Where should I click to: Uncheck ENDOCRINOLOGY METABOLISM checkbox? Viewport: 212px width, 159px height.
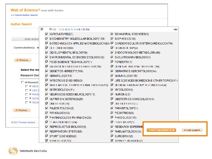click(112, 53)
